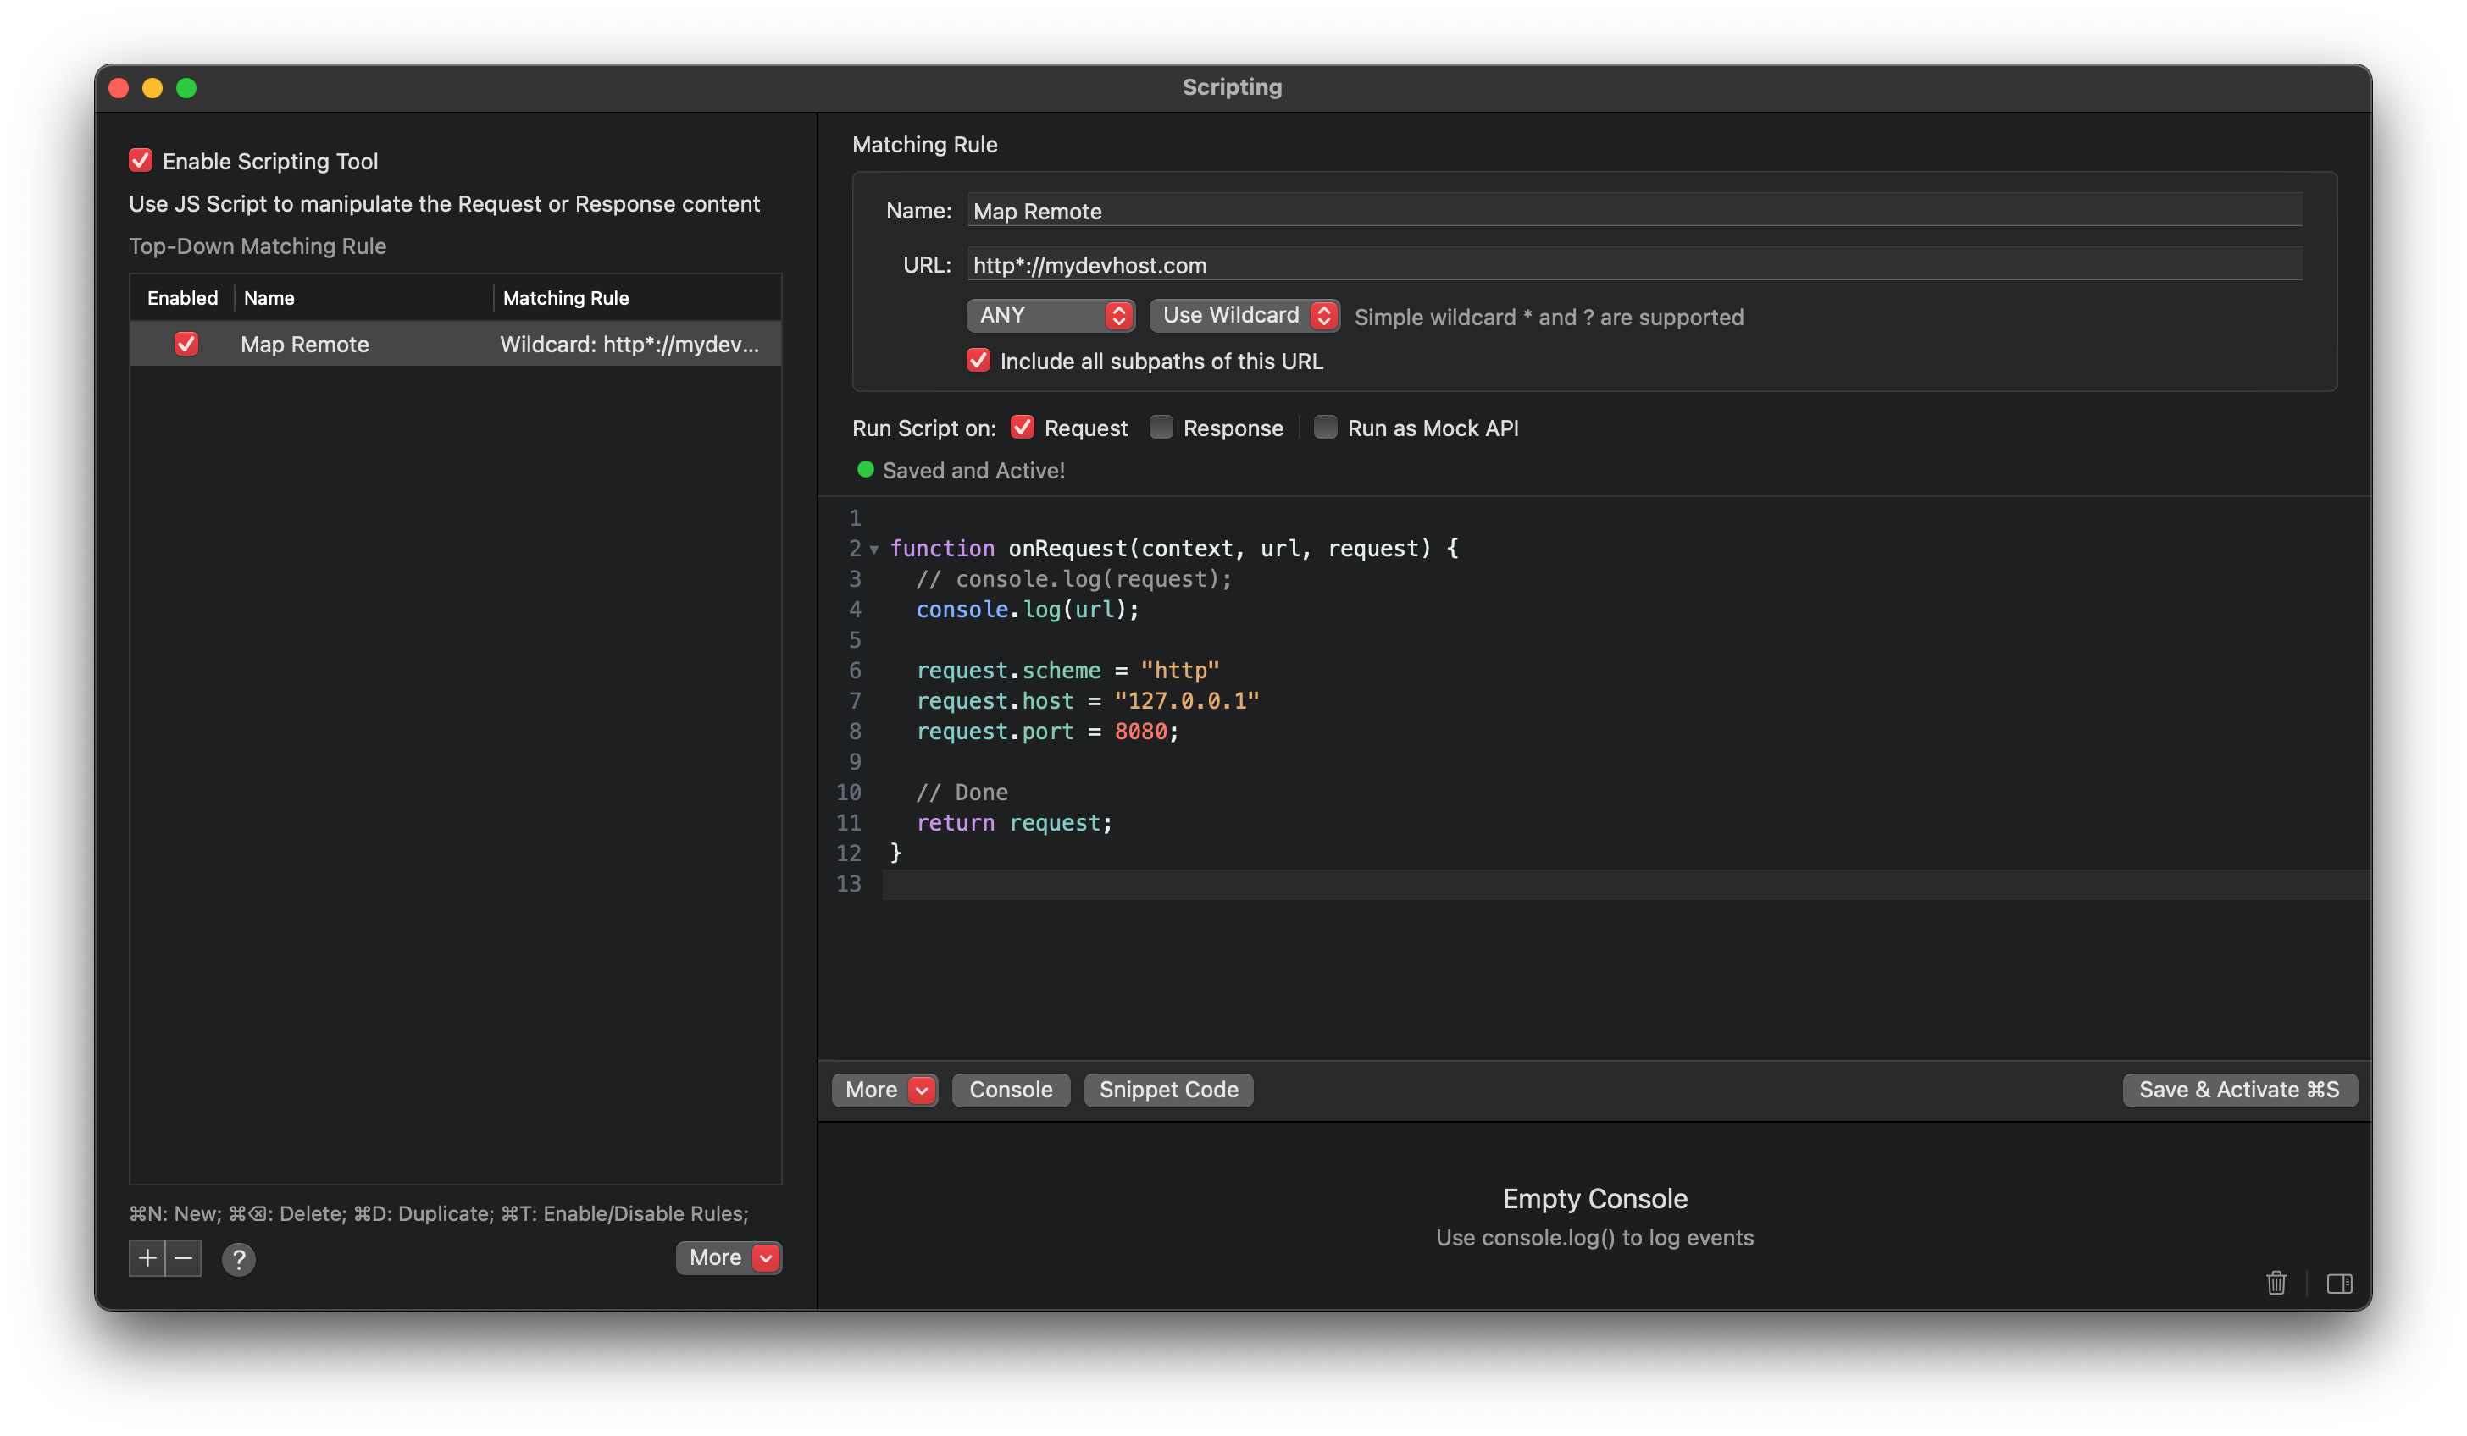
Task: Open help via the question mark icon
Action: tap(238, 1259)
